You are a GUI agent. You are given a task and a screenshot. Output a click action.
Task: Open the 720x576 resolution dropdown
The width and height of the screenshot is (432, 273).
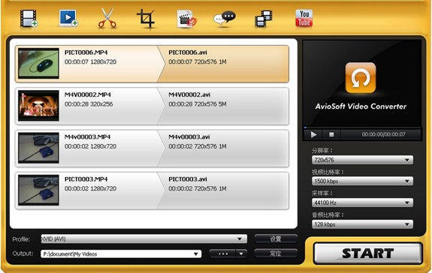362,160
